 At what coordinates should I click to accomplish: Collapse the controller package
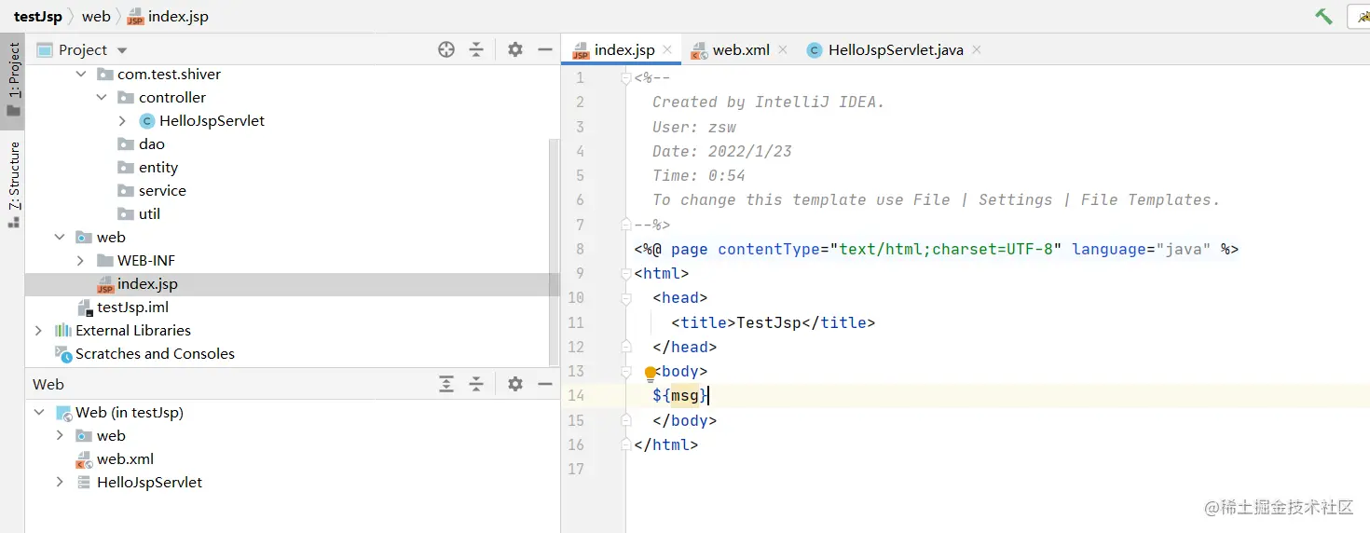(x=102, y=97)
